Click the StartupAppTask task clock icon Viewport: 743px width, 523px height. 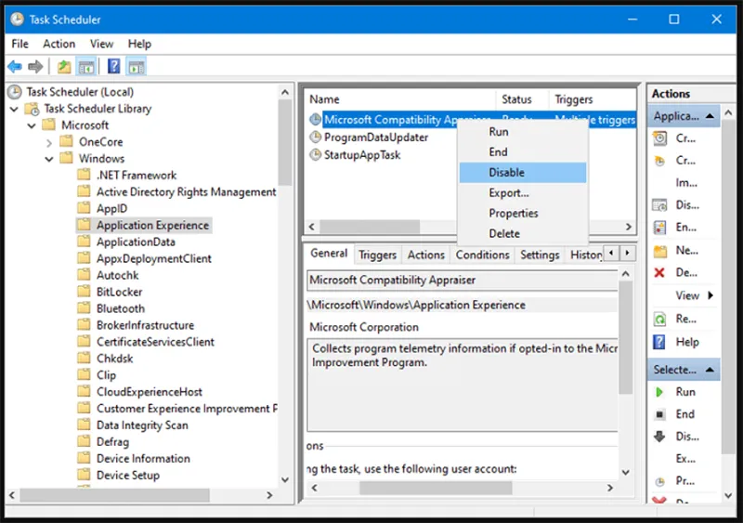(x=315, y=154)
